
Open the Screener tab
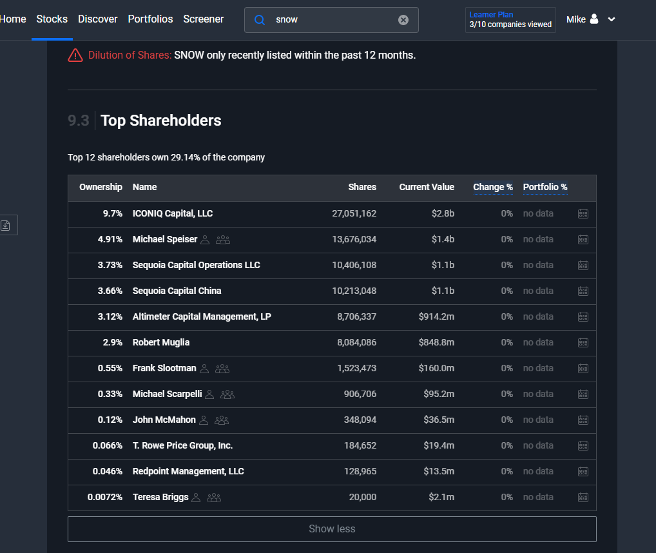point(204,19)
